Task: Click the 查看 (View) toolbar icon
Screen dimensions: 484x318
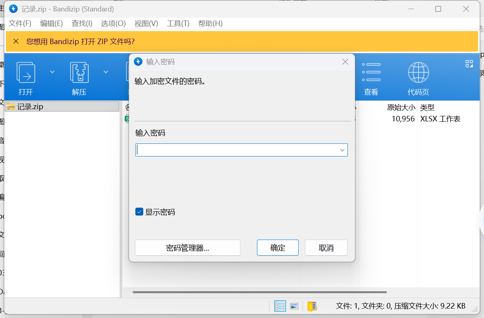Action: [x=371, y=72]
